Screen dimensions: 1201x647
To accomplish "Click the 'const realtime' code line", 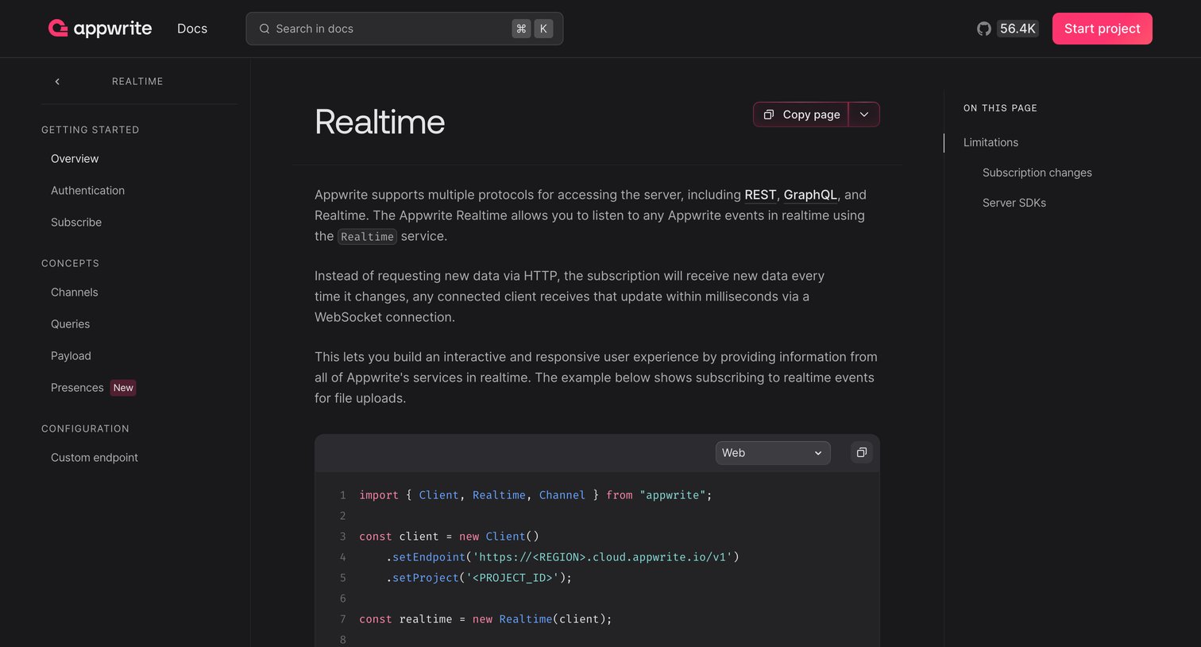I will [485, 619].
